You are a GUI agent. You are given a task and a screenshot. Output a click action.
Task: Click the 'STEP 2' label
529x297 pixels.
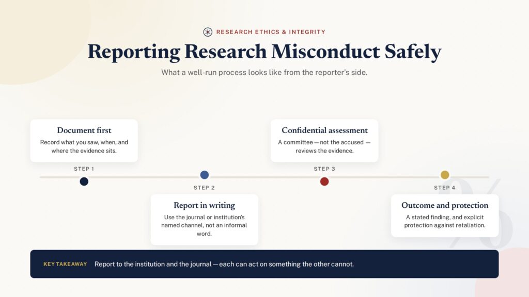coord(204,188)
